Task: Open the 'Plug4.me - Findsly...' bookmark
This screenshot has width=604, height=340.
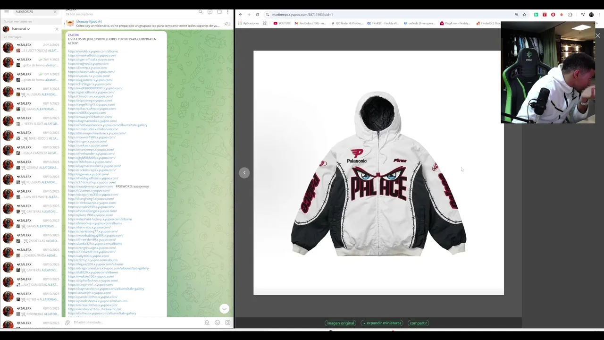Action: point(455,23)
